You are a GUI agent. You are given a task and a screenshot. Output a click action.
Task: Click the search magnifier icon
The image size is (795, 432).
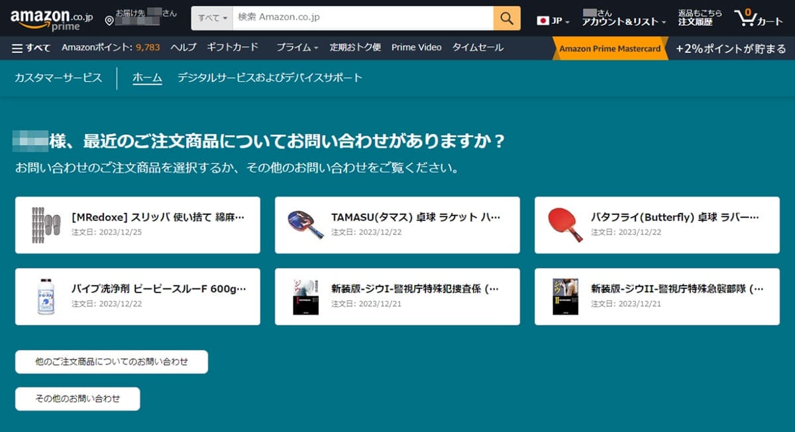(x=506, y=19)
